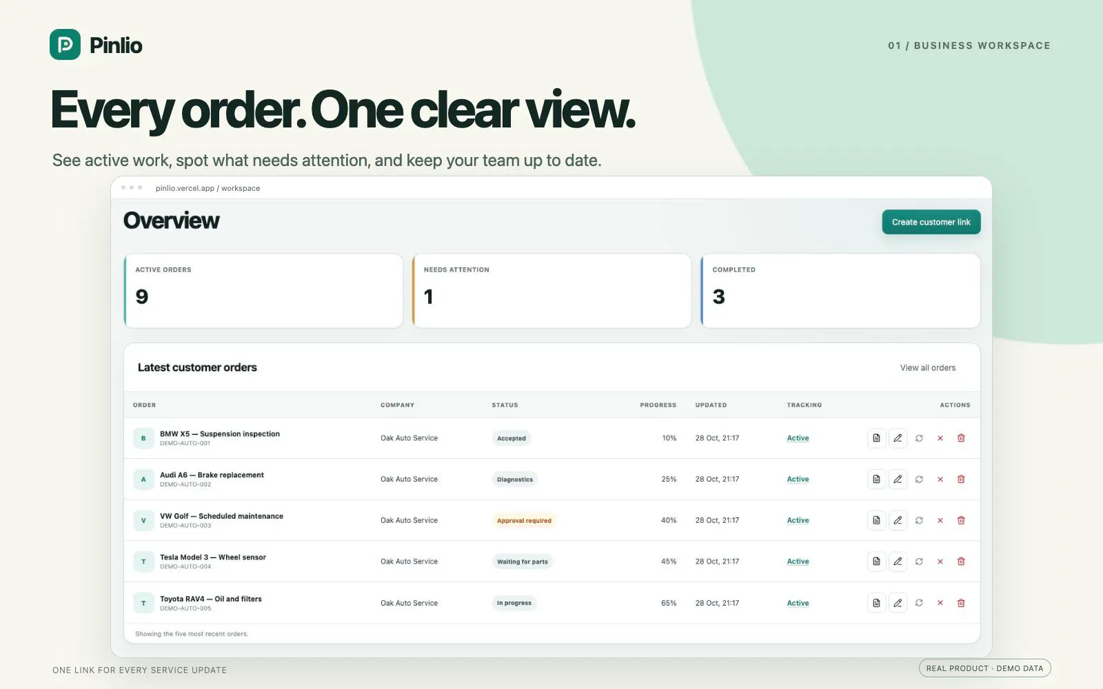Cancel the BMW X5 order with X icon
Viewport: 1103px width, 689px height.
pos(940,438)
